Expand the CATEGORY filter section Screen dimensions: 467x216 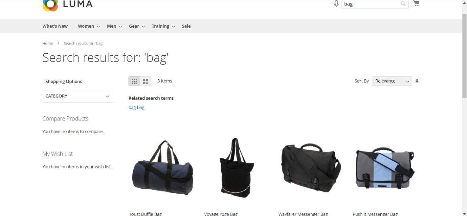point(78,96)
